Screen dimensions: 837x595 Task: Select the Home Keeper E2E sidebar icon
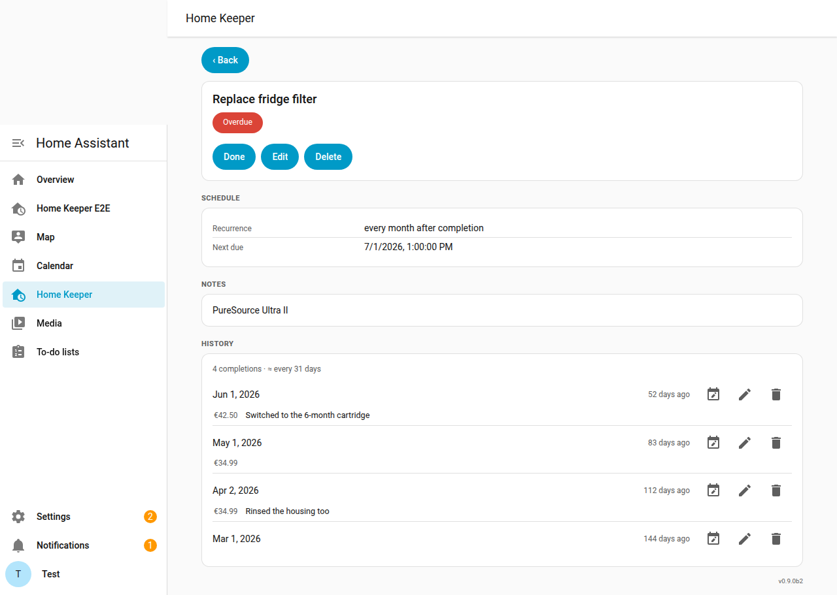coord(18,208)
